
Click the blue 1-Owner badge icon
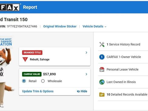(102, 57)
